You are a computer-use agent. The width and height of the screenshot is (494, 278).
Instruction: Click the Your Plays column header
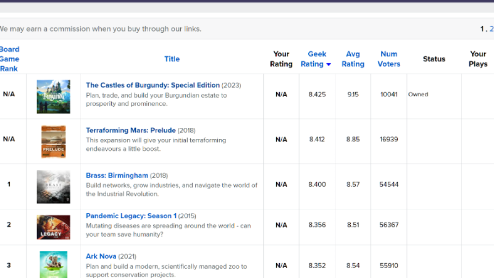pyautogui.click(x=478, y=59)
